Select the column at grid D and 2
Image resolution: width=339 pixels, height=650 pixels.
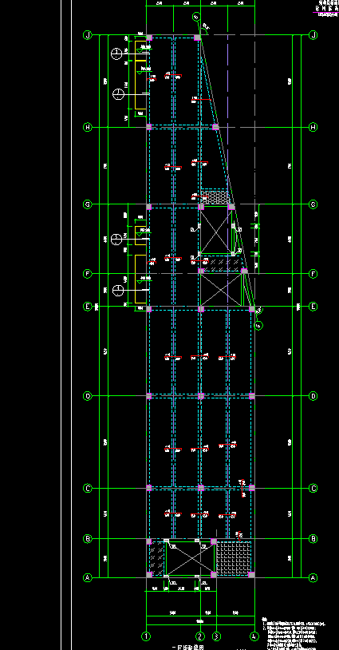point(201,396)
